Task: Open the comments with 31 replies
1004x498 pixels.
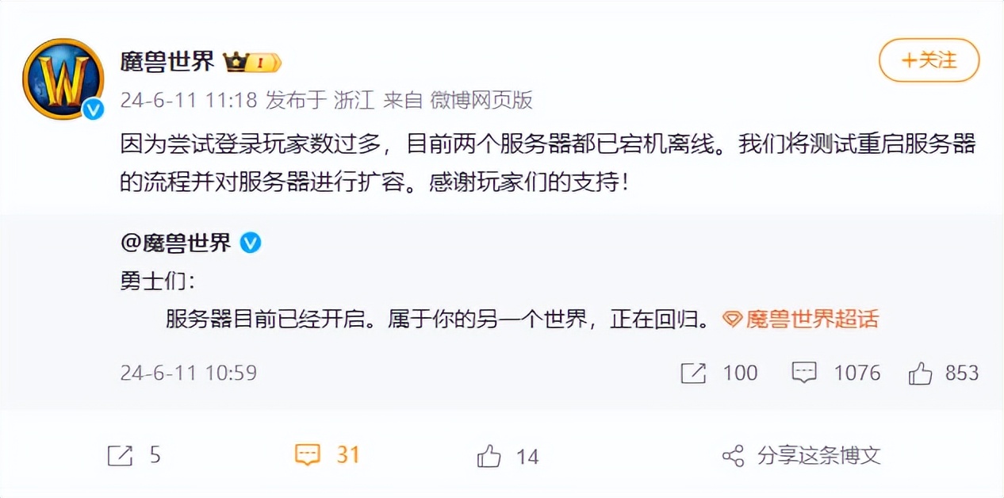Action: coord(307,455)
